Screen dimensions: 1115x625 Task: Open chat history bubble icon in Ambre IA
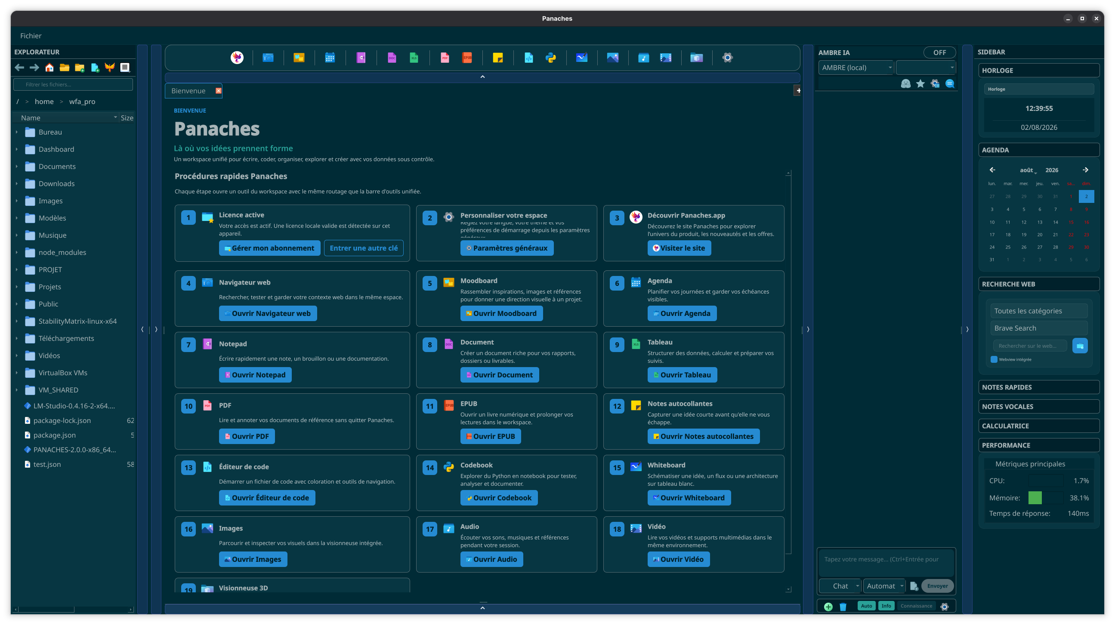[950, 84]
